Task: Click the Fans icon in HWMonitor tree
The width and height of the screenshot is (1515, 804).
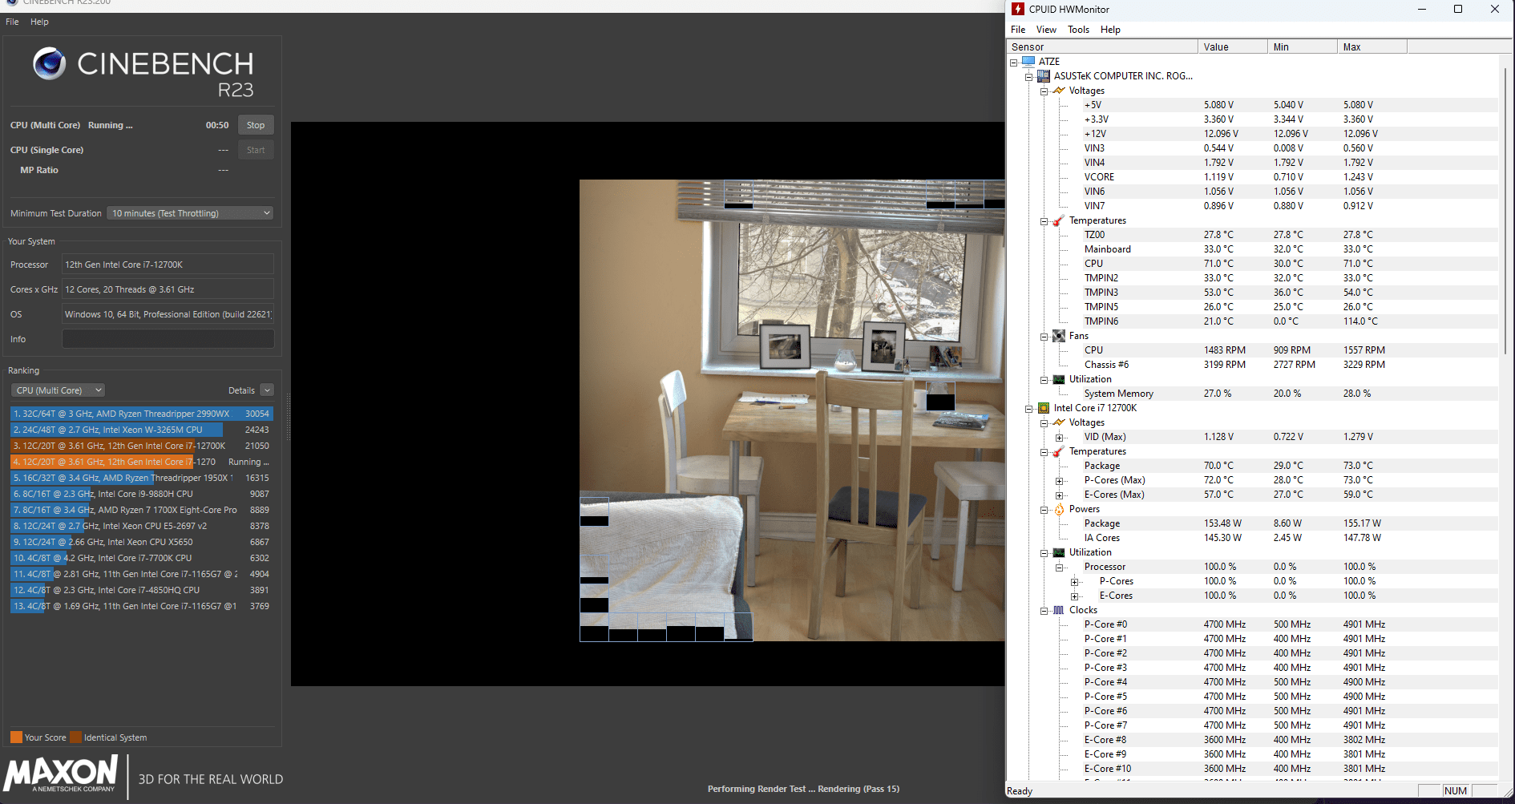Action: pyautogui.click(x=1059, y=336)
